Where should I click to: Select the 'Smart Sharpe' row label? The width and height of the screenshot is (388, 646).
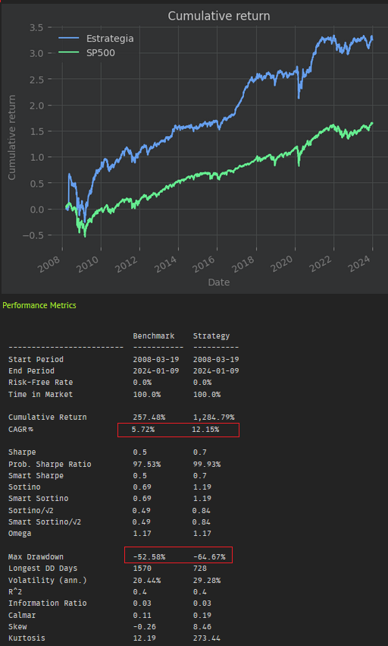tap(36, 475)
